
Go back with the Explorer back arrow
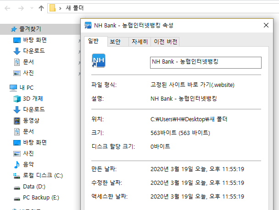7,8
